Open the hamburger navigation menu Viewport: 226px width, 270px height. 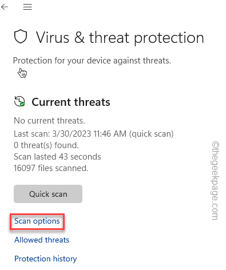[x=27, y=7]
